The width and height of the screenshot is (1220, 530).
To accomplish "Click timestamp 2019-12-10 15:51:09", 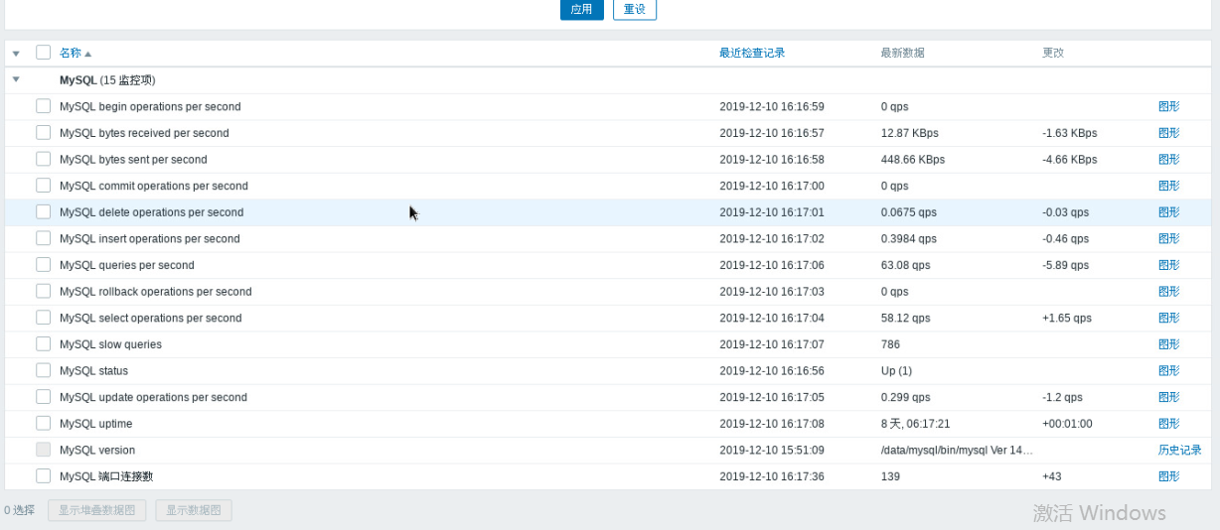I will [772, 450].
